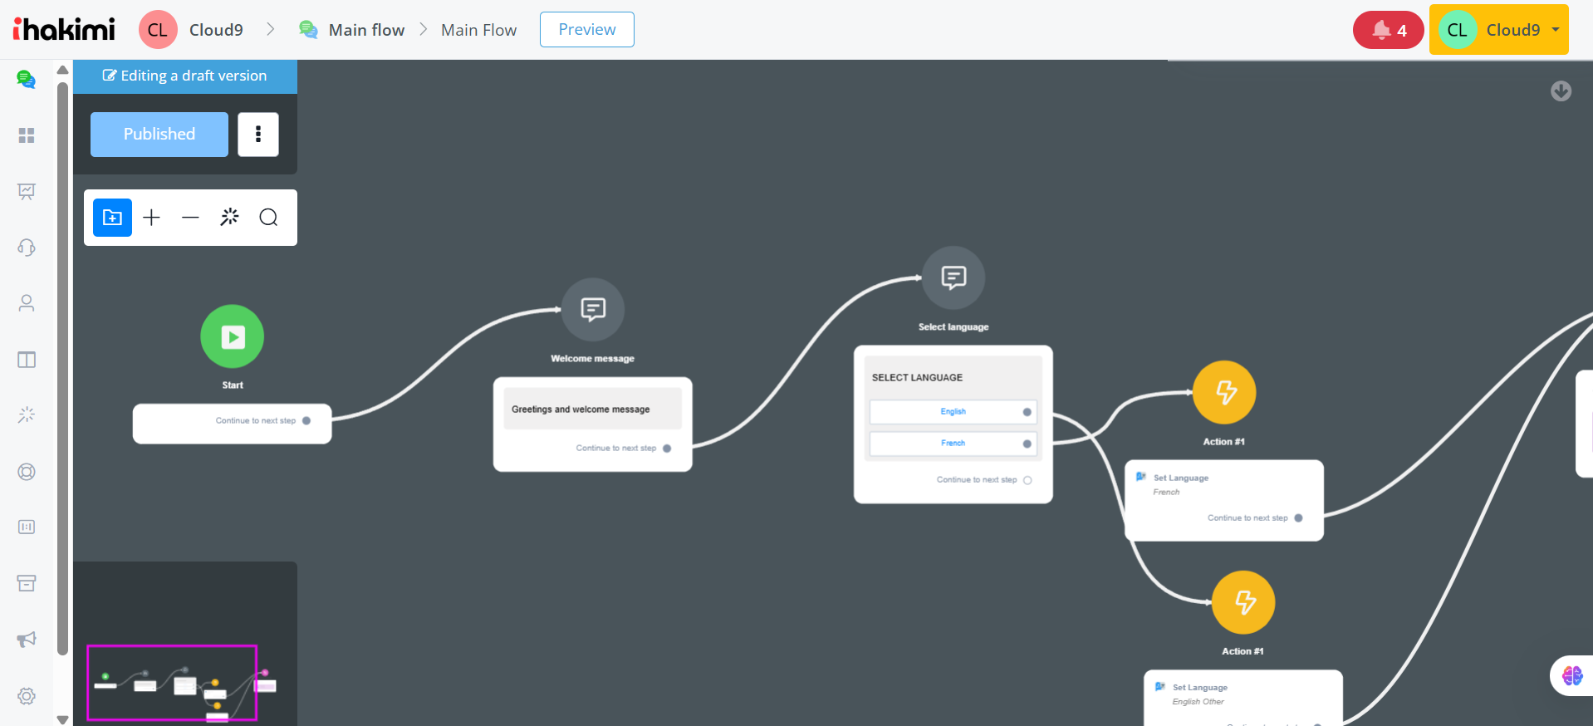Click the French language option

[953, 444]
